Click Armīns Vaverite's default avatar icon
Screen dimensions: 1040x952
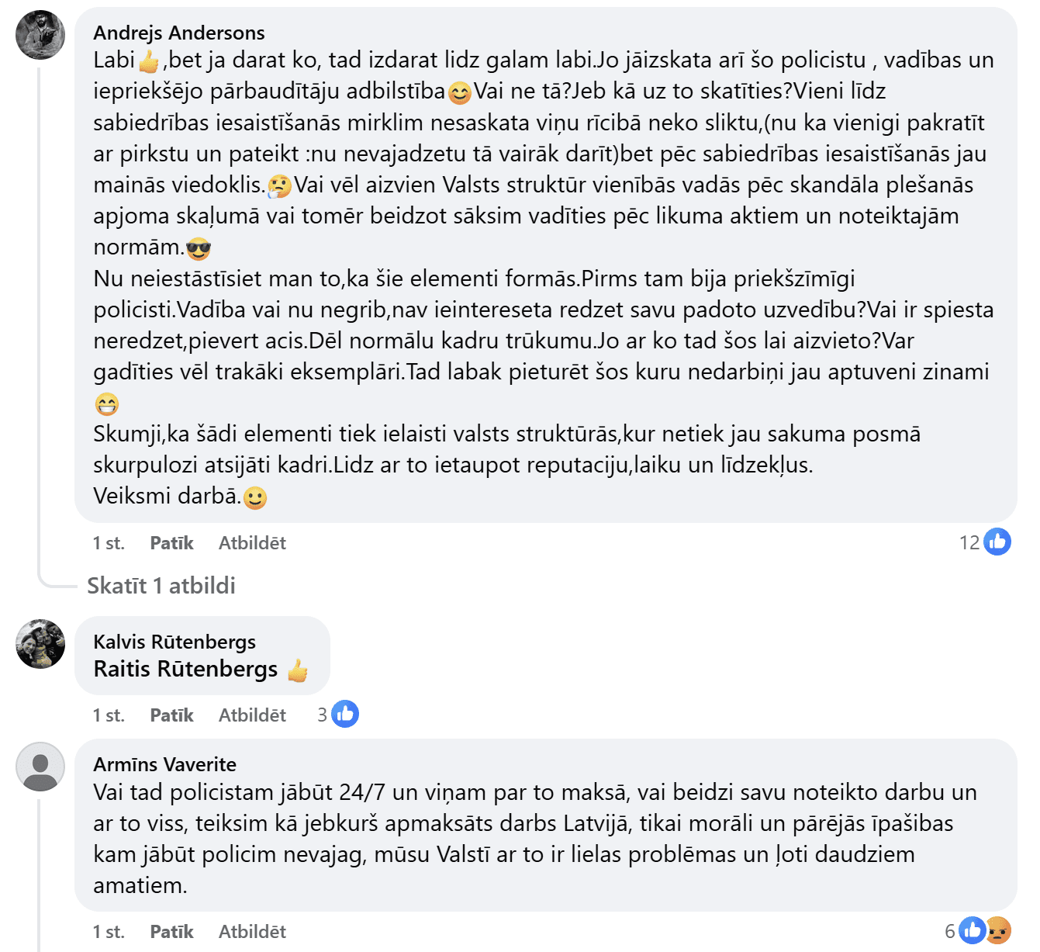click(x=40, y=766)
